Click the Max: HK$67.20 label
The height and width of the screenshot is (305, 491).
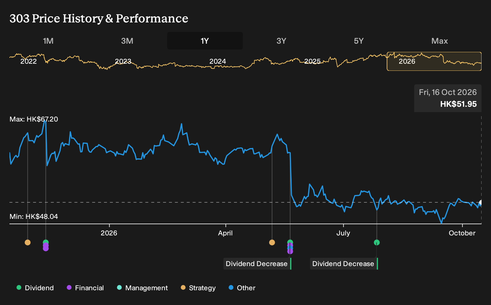point(34,119)
